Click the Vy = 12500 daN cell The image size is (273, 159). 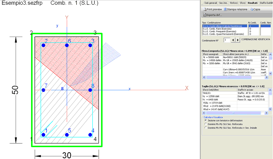[219, 96]
